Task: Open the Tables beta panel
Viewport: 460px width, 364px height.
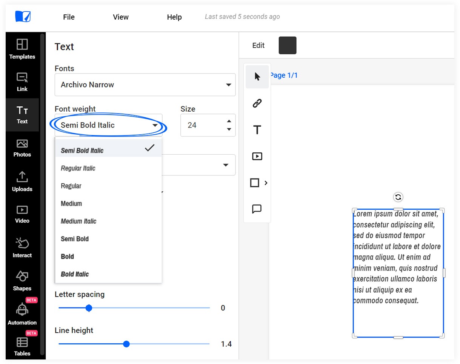Action: tap(22, 346)
